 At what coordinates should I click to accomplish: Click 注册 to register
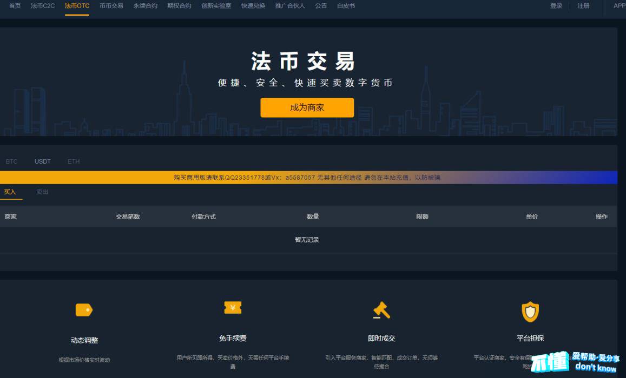tap(583, 5)
